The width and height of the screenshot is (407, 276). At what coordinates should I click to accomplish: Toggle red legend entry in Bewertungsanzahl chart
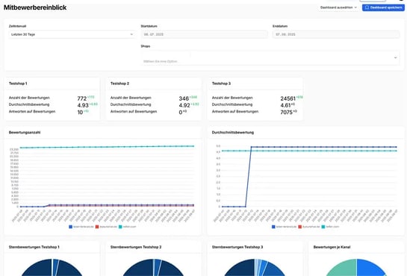tap(106, 227)
